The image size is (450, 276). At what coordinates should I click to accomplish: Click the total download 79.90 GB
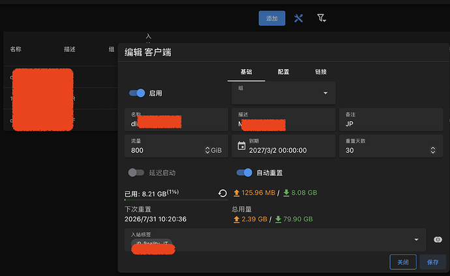[x=298, y=219]
